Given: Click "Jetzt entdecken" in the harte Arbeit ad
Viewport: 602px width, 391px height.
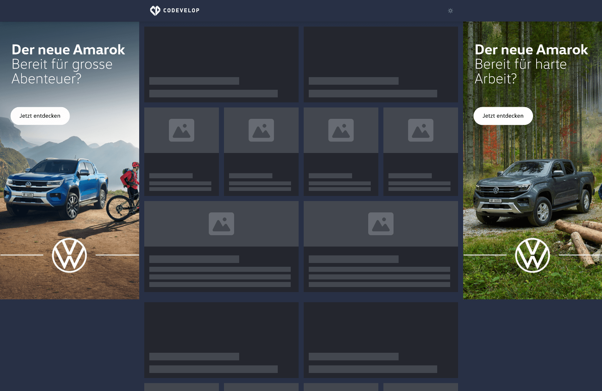Looking at the screenshot, I should click(x=503, y=116).
